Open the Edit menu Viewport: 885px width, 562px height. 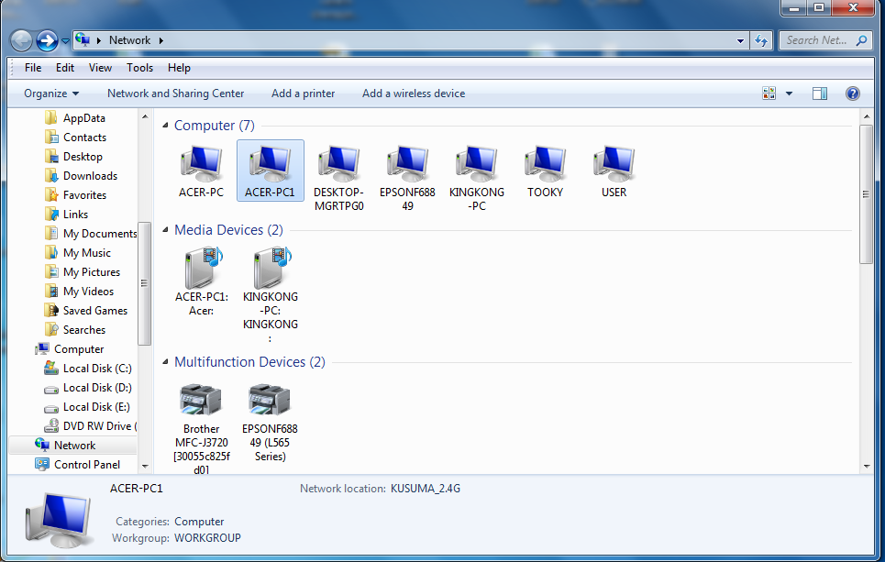pyautogui.click(x=65, y=68)
